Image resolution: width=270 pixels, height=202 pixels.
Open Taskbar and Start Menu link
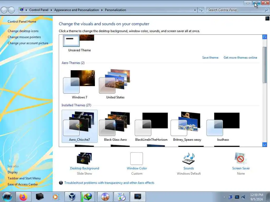point(24,178)
